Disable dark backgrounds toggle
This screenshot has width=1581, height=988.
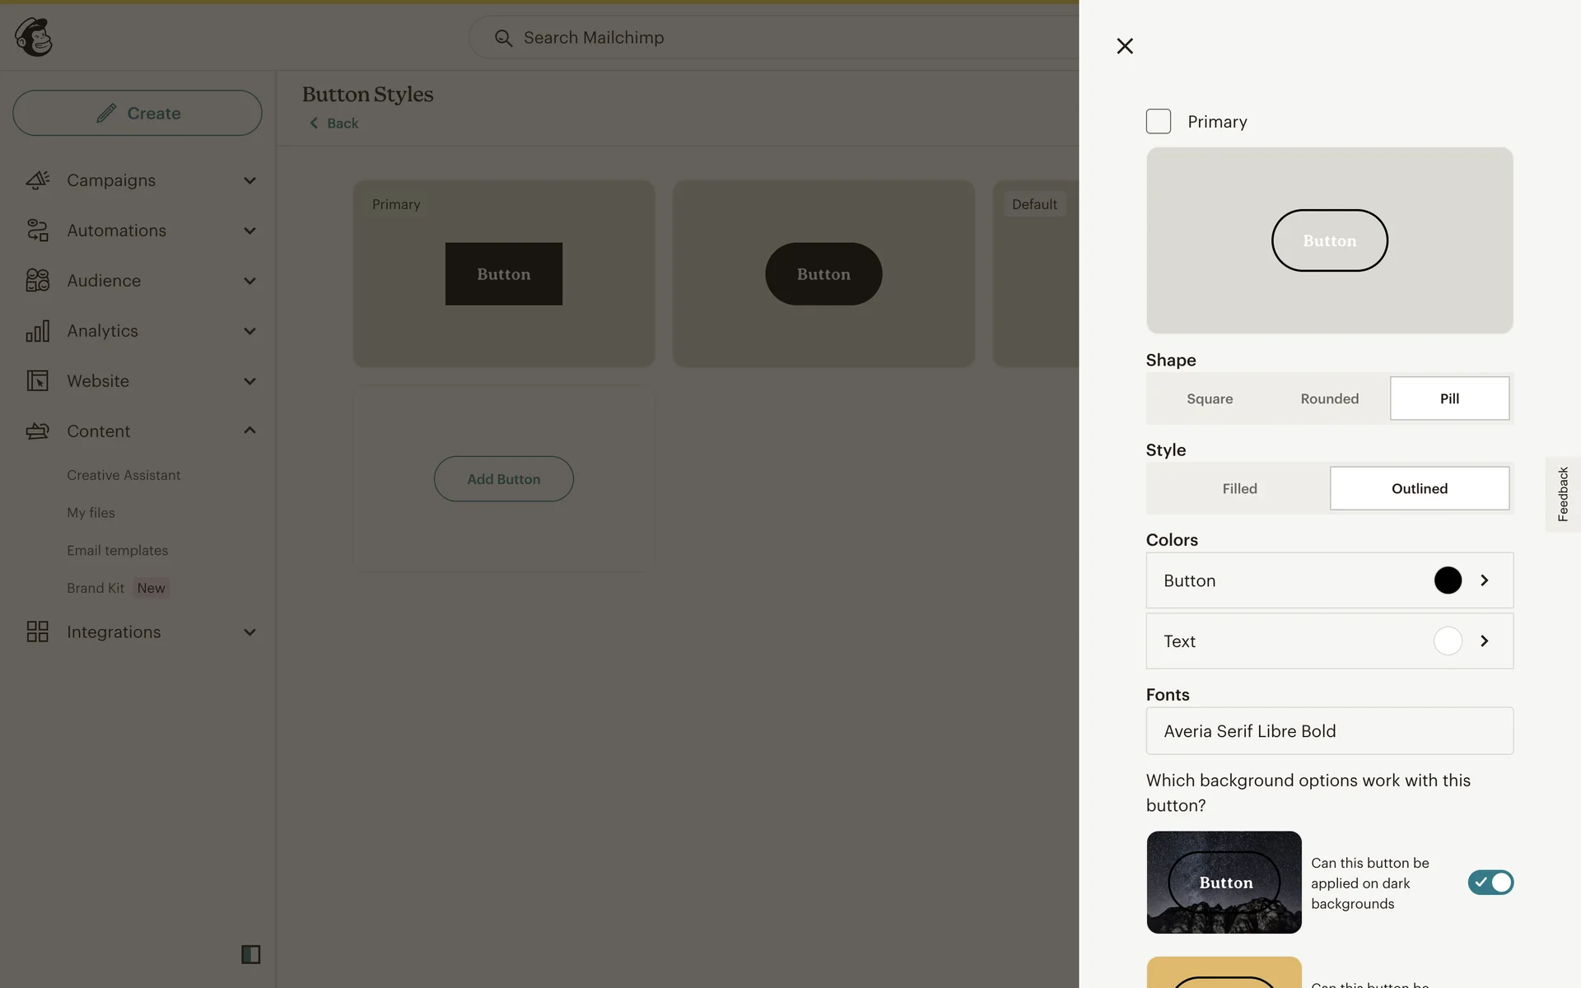pos(1490,883)
